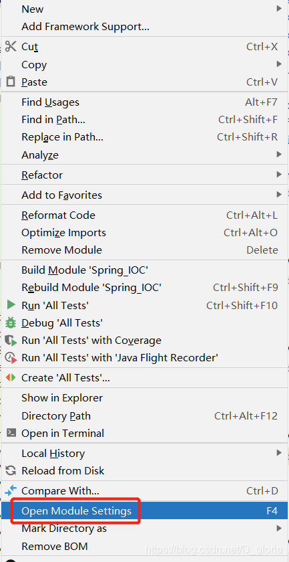
Task: Click the Open in Terminal icon
Action: [11, 433]
